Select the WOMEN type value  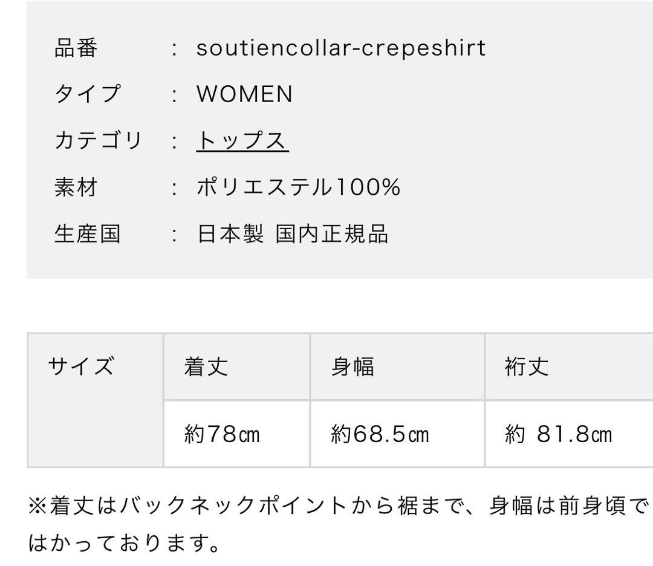tap(244, 94)
